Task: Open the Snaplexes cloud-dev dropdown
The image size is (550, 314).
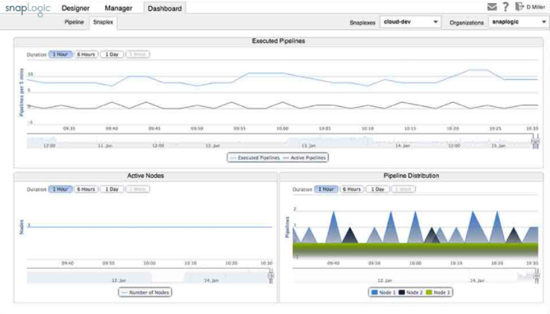Action: coord(410,23)
